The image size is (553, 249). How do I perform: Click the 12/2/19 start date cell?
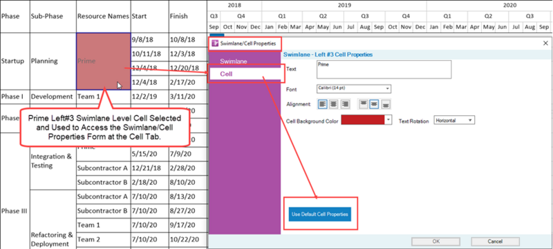tap(149, 97)
